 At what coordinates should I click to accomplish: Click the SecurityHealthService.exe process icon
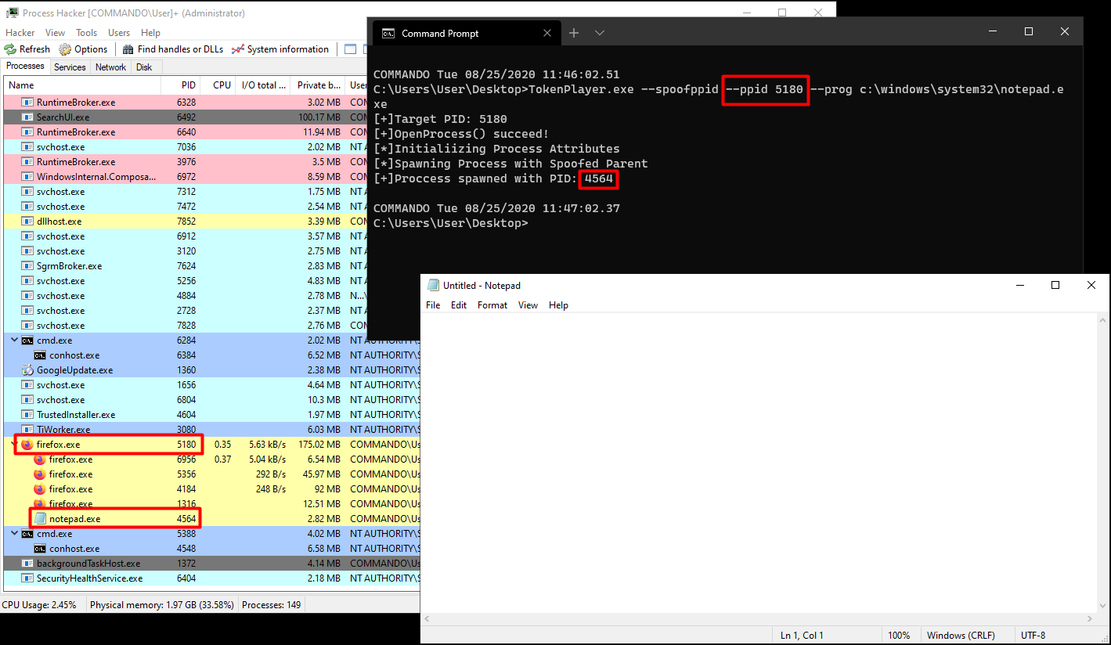coord(27,578)
